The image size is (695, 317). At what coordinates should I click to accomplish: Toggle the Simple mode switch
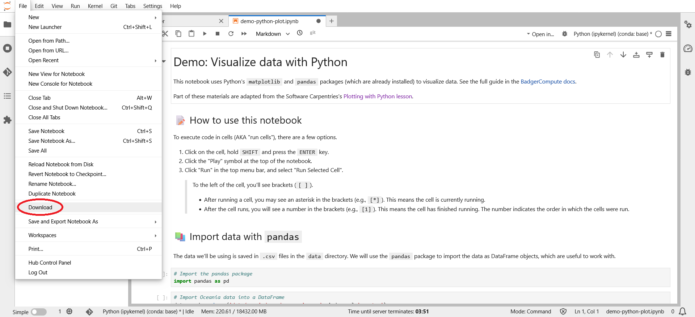coord(39,312)
